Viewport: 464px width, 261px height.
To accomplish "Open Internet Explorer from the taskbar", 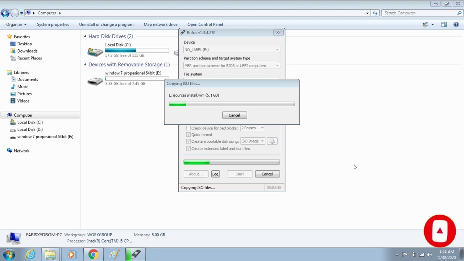I will 30,254.
